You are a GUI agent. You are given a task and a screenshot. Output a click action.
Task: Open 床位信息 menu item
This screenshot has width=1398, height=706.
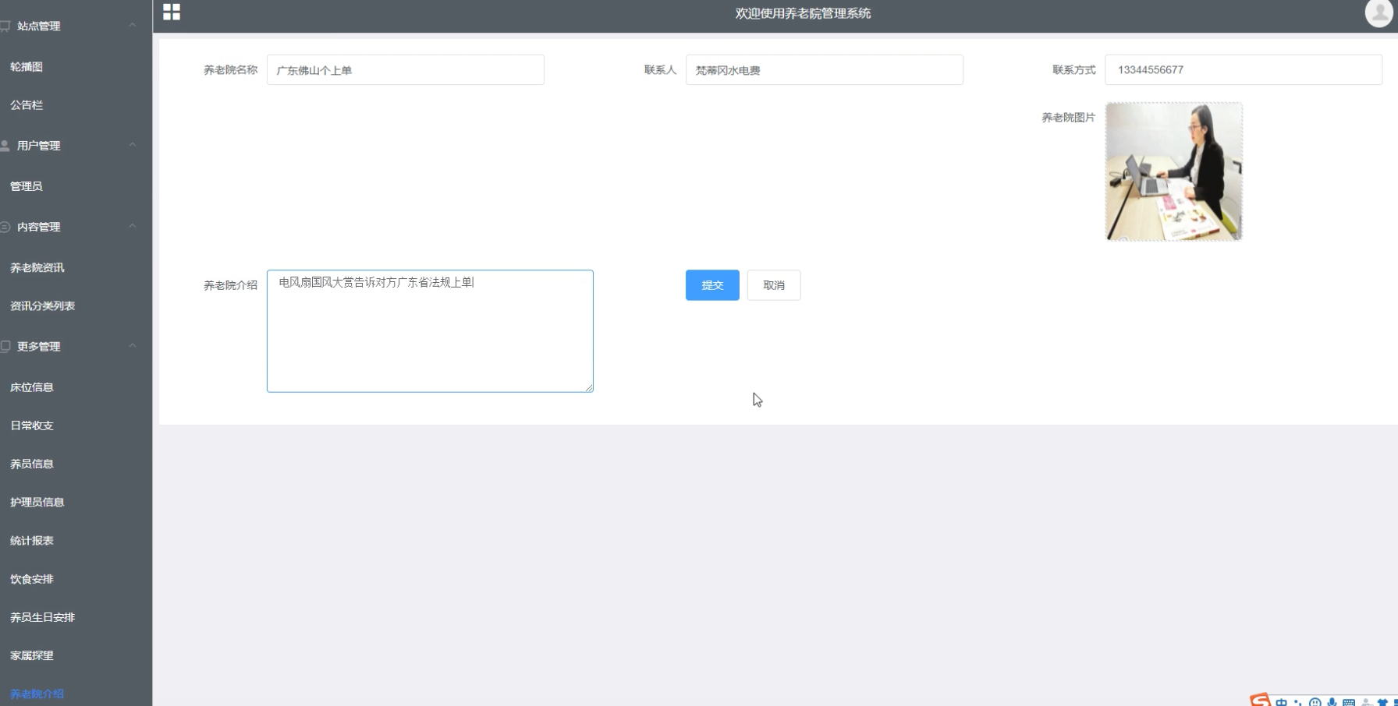(x=32, y=387)
